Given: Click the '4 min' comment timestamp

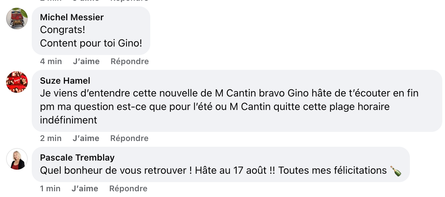Looking at the screenshot, I should (x=51, y=61).
